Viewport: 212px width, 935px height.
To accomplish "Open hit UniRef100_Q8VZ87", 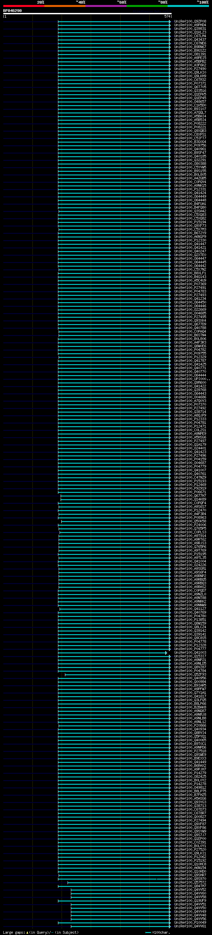I will 190,667.
